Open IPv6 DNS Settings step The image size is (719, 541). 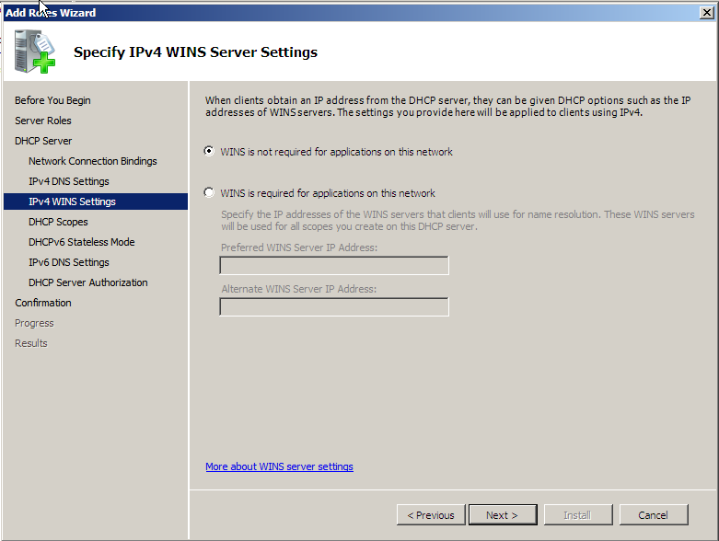[x=69, y=262]
